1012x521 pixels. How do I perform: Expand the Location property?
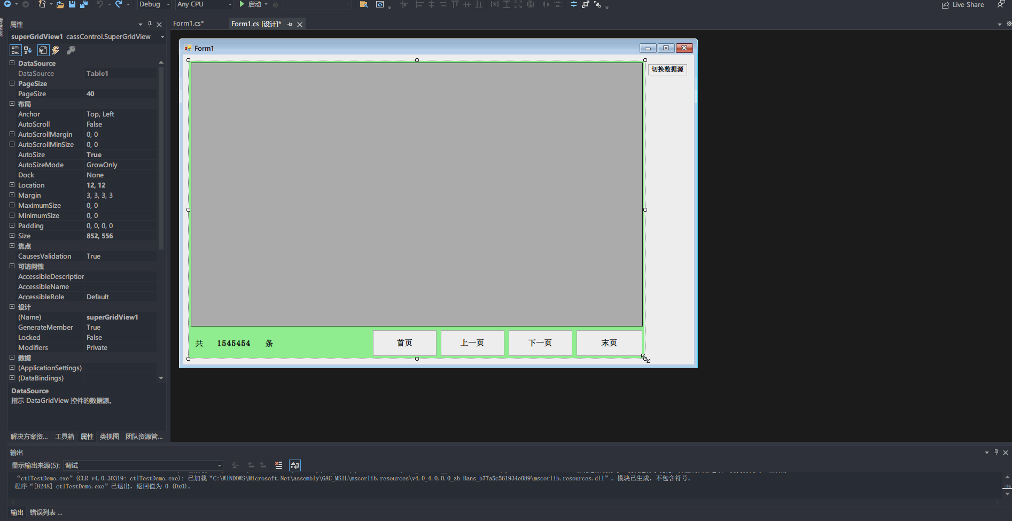pyautogui.click(x=12, y=185)
